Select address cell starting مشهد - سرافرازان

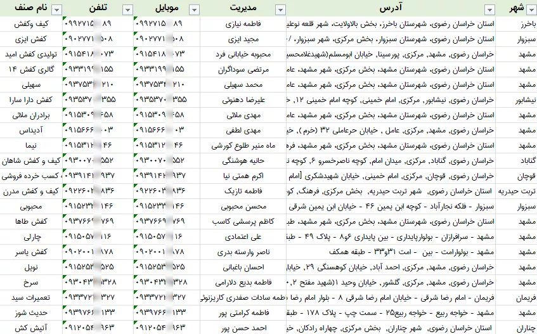pyautogui.click(x=391, y=237)
